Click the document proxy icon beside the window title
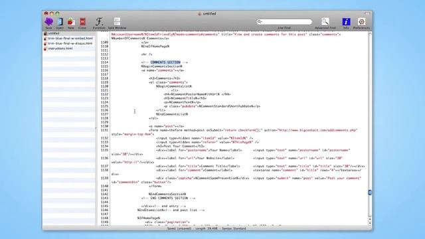425x239 pixels. point(200,14)
